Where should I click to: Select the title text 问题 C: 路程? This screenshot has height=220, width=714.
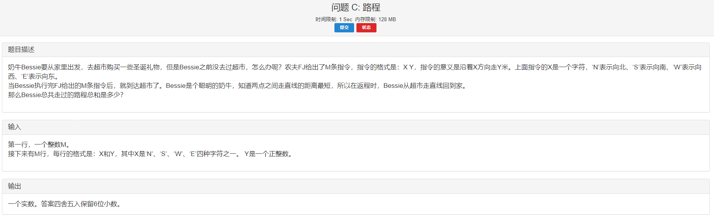[356, 7]
